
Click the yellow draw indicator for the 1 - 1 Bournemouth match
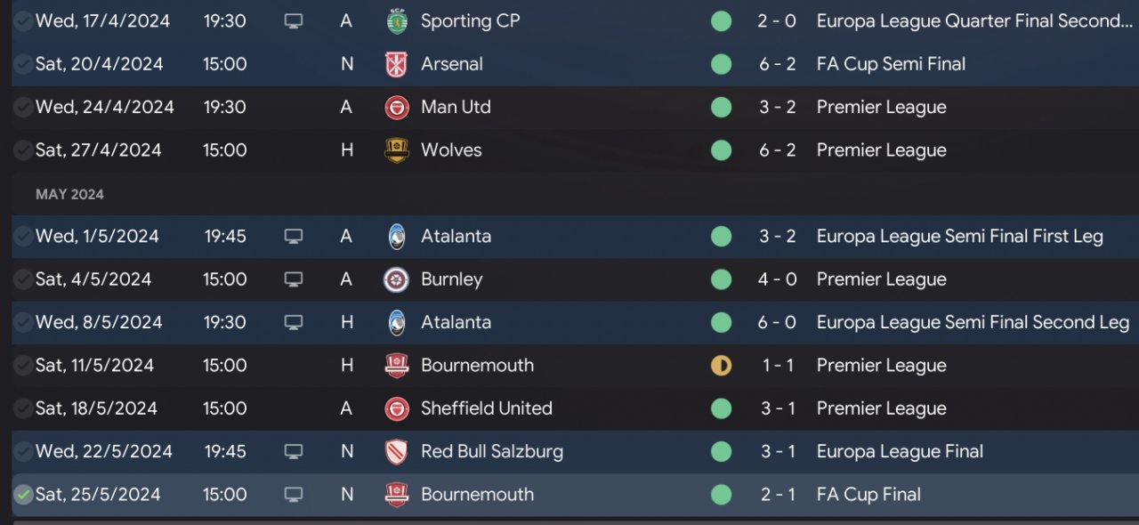click(721, 366)
